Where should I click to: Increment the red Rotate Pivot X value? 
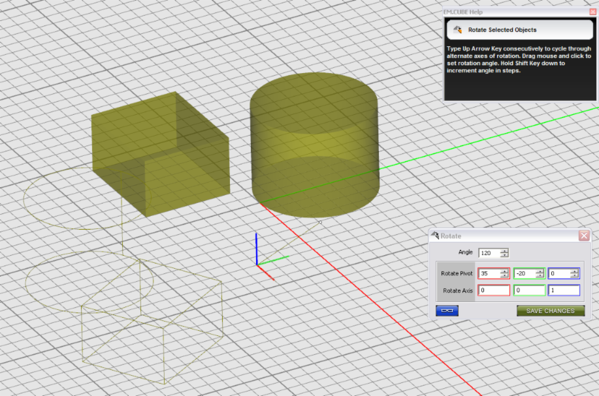[x=504, y=271]
